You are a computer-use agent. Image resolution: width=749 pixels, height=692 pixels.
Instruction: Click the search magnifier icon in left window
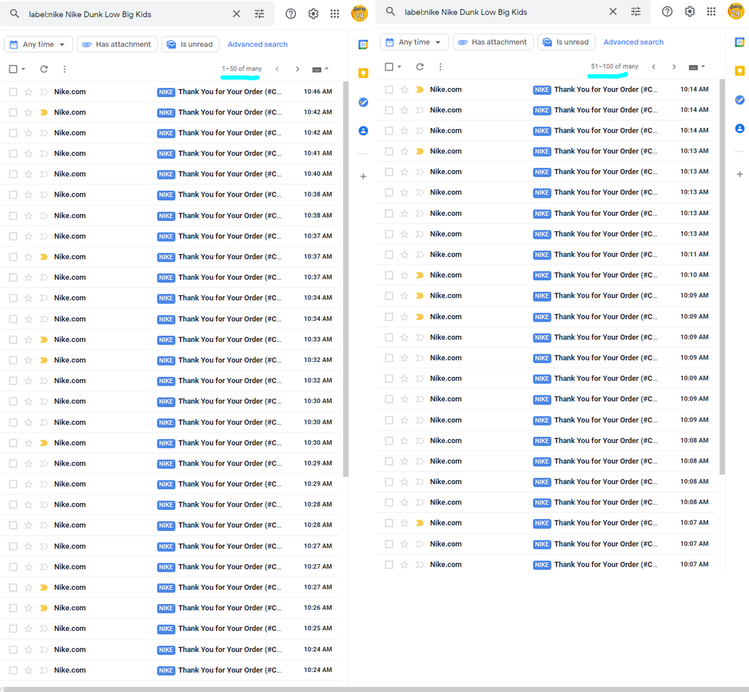14,14
